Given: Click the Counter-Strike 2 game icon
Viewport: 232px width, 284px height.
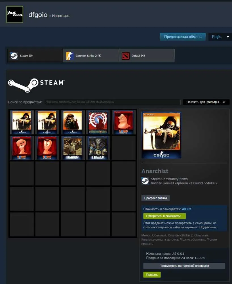Looking at the screenshot, I should click(x=70, y=56).
